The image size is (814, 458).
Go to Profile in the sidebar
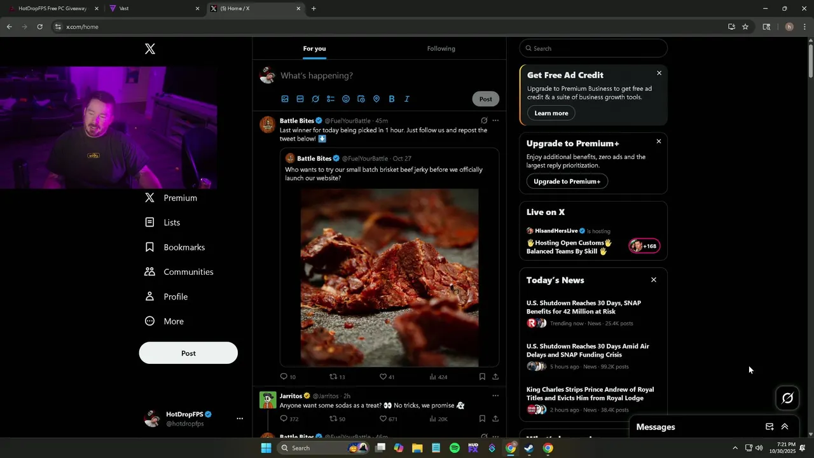coord(167,296)
